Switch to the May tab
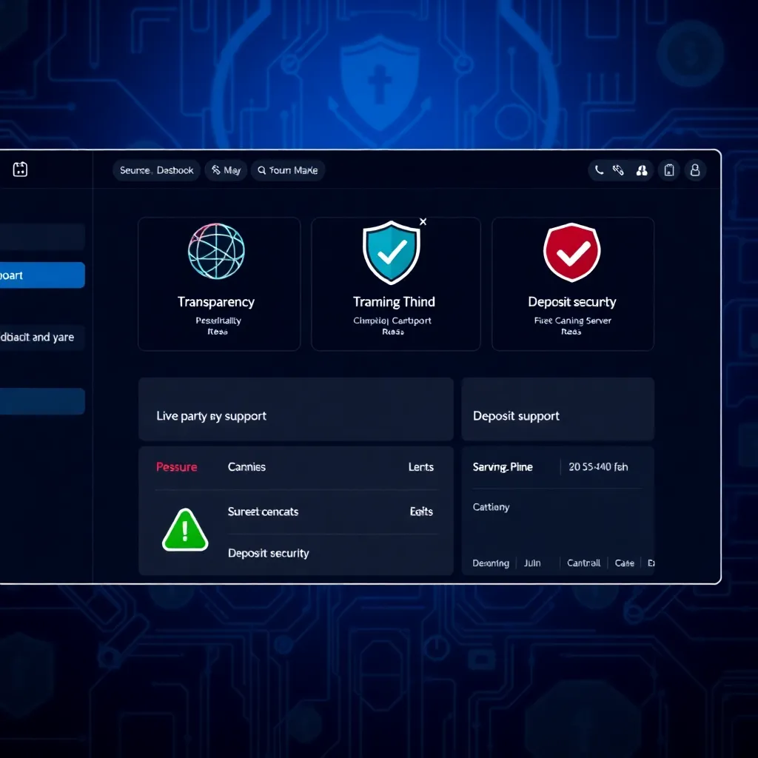The image size is (758, 758). [226, 170]
